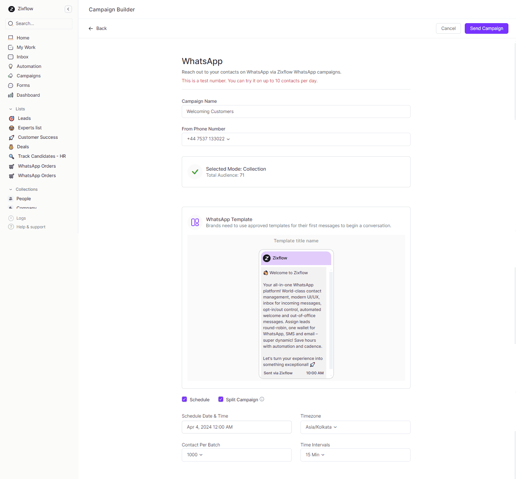The height and width of the screenshot is (479, 516).
Task: Click the Zixflow logo at top left
Action: click(x=11, y=9)
